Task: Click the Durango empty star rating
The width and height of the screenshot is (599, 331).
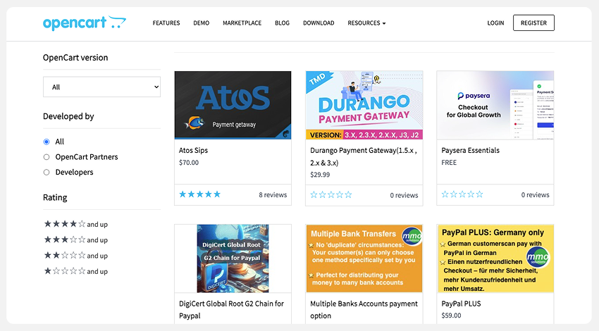Action: point(331,194)
